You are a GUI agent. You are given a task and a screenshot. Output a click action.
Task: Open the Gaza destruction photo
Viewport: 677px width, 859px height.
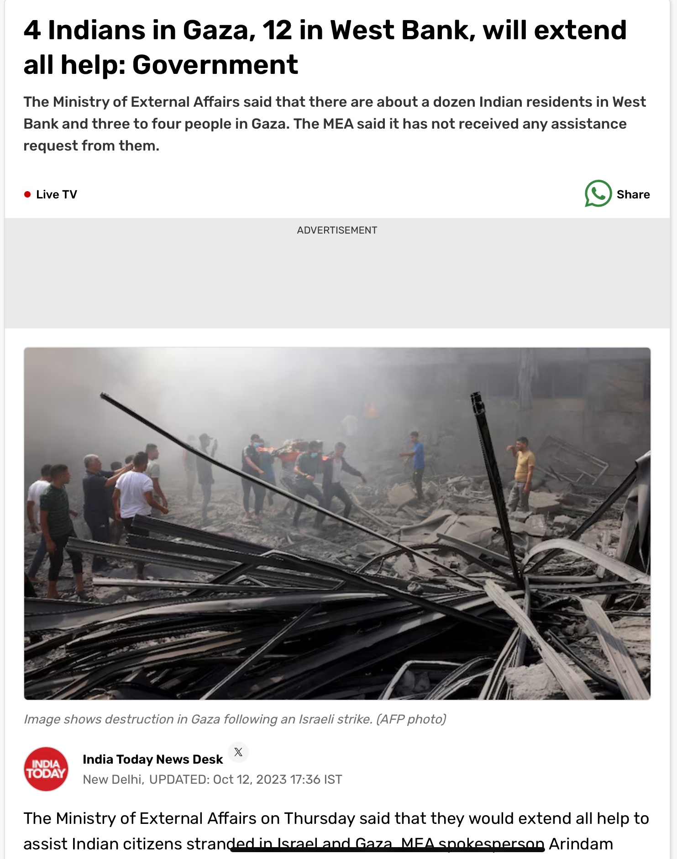[x=337, y=524]
